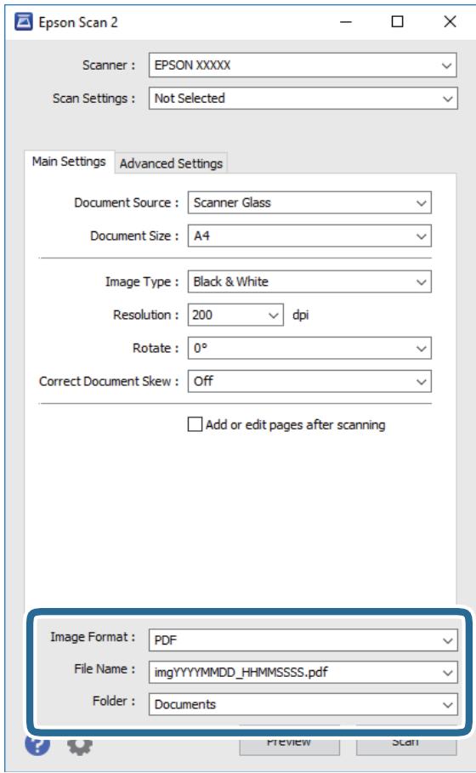476x773 pixels.
Task: Maximize the Epson Scan 2 window
Action: tap(397, 22)
